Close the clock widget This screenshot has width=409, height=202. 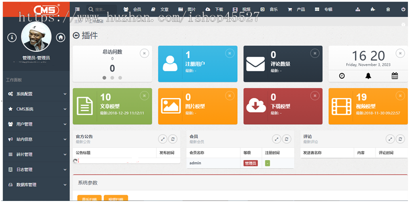point(400,53)
